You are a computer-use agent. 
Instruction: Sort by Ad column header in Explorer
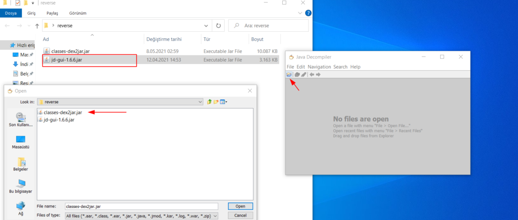pos(46,39)
